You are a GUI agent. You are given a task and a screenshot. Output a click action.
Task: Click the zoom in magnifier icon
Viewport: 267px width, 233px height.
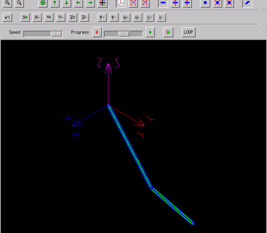click(x=7, y=3)
